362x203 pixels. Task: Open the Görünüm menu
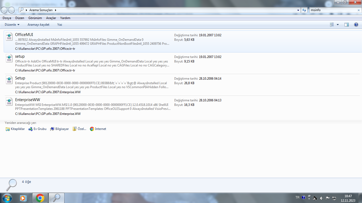click(x=35, y=18)
